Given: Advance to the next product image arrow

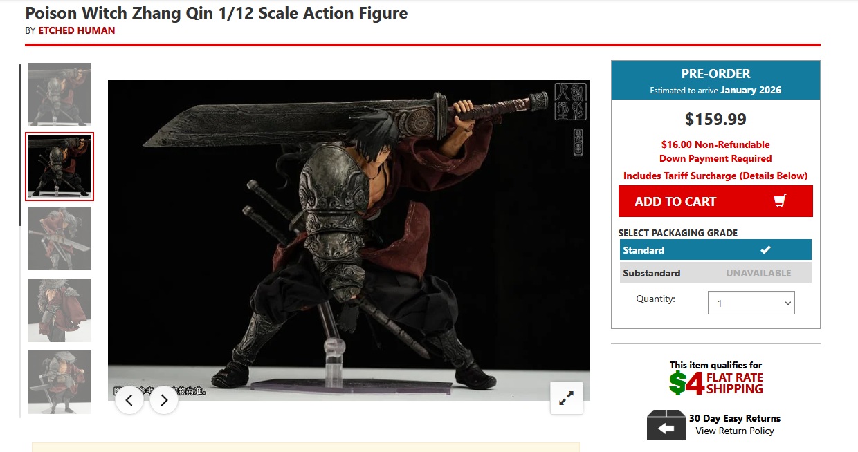Looking at the screenshot, I should [x=164, y=400].
